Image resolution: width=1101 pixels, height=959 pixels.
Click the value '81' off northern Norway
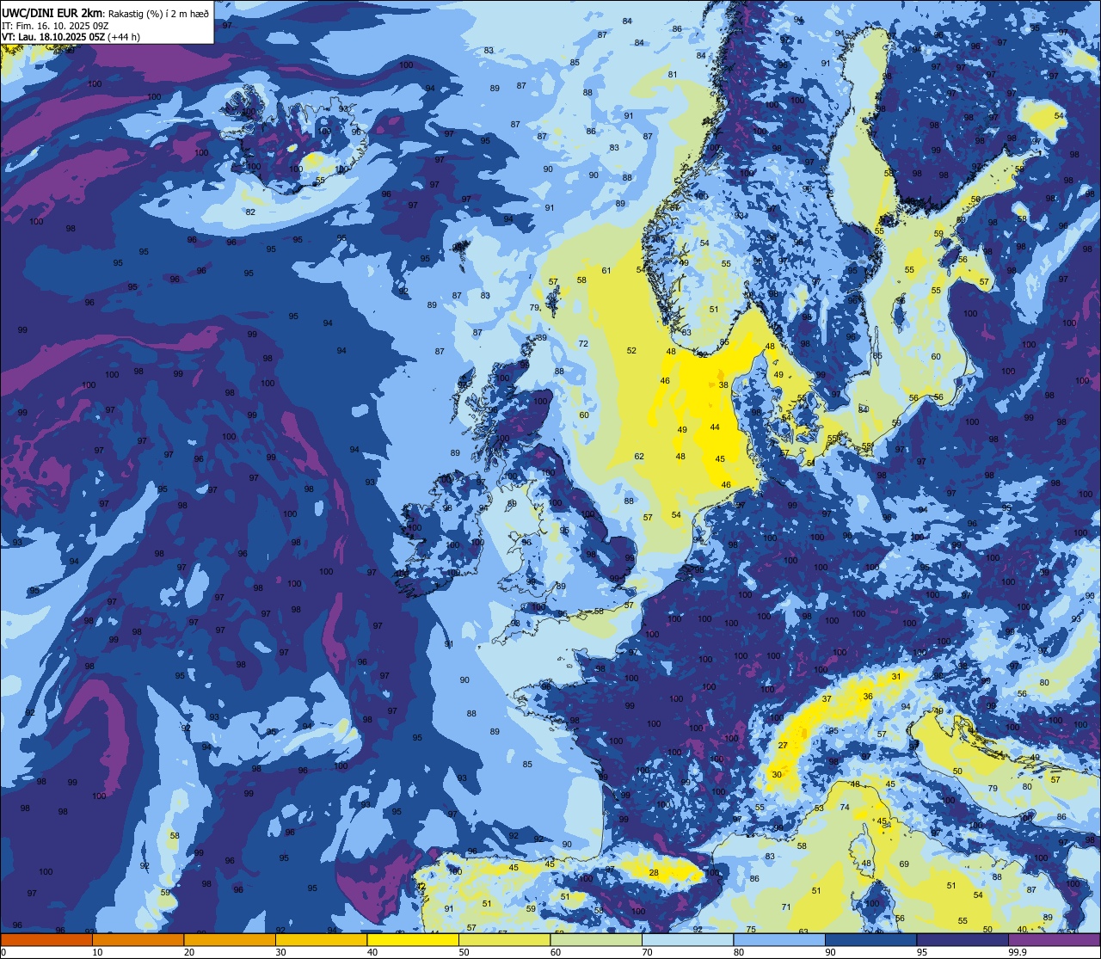(x=673, y=75)
